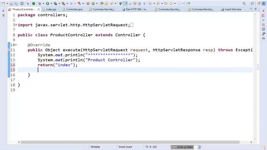Click the New Java Class icon

coord(93,4)
